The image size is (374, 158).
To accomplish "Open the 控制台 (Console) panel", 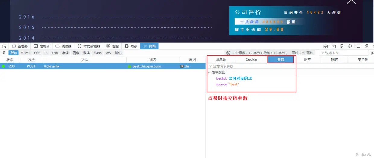I will pos(42,46).
